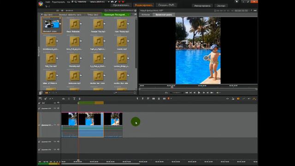Click the full-size thumbnail icon beside library zoom
Image resolution: width=295 pixels, height=166 pixels.
pos(135,93)
